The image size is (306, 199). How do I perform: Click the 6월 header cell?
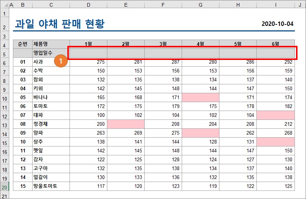(276, 44)
